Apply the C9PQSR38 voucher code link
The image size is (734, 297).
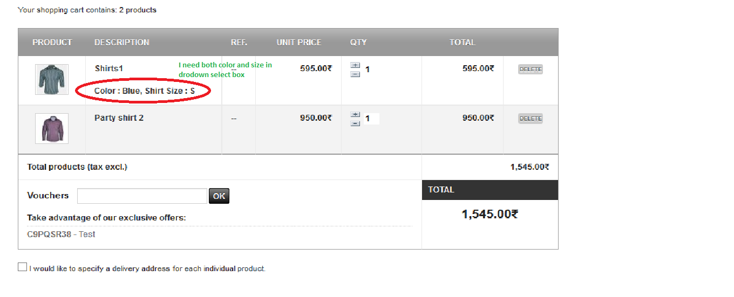pyautogui.click(x=49, y=234)
